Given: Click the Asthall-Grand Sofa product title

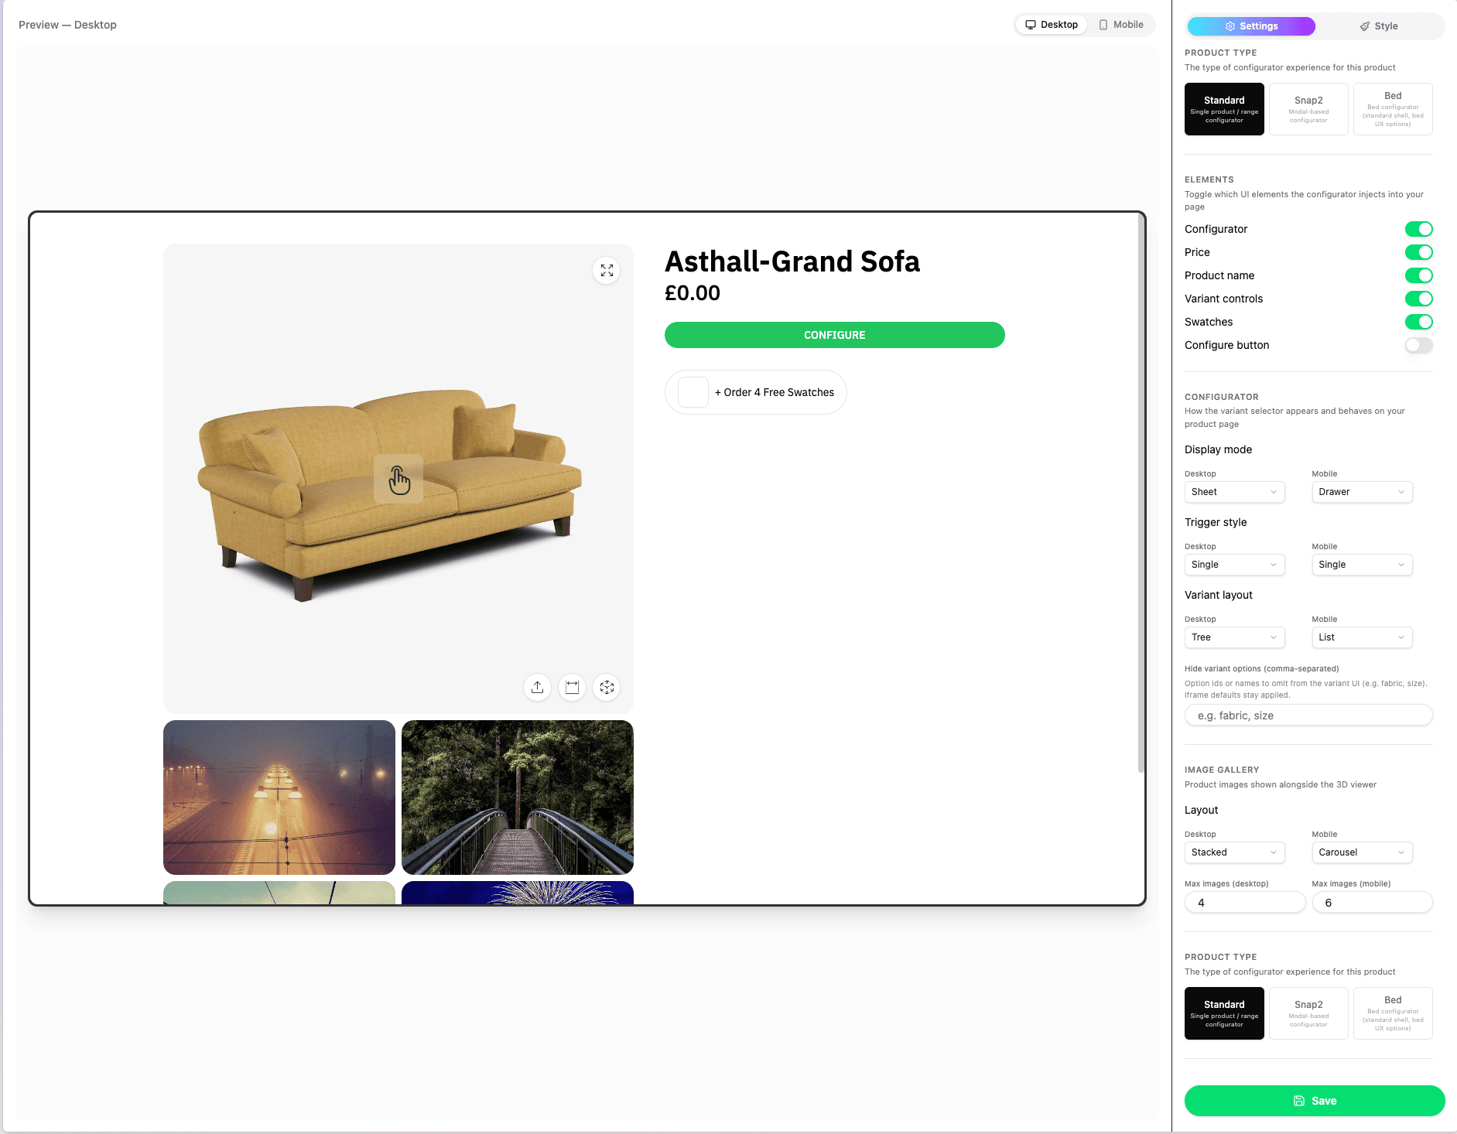Looking at the screenshot, I should coord(792,261).
